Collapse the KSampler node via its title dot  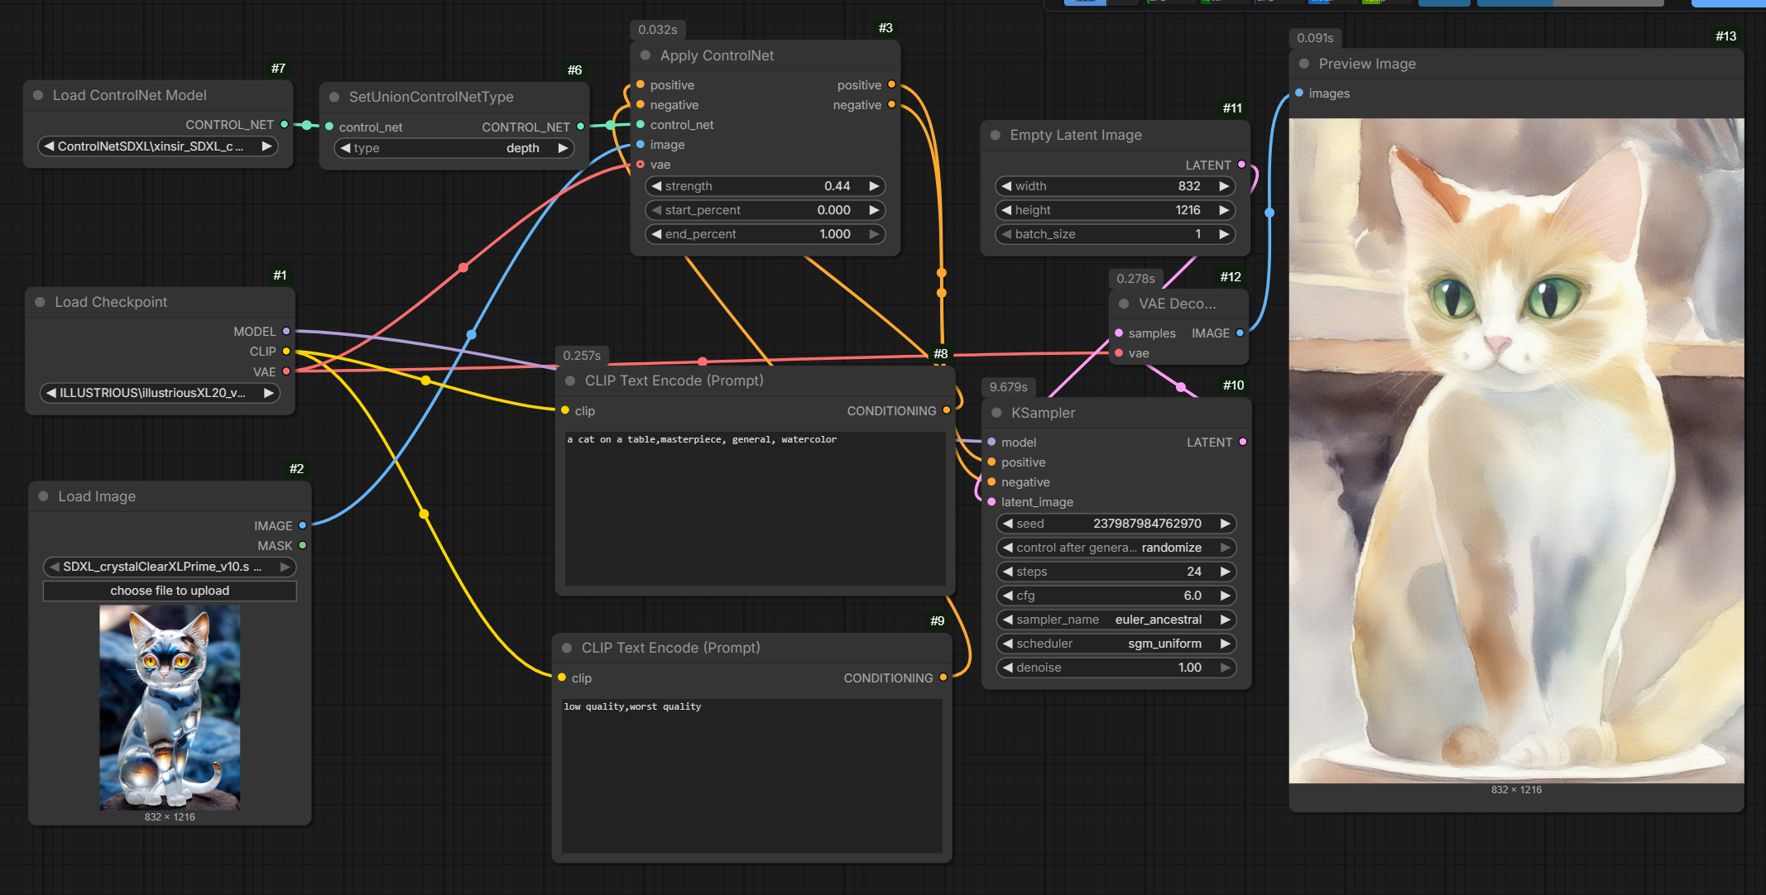tap(996, 413)
